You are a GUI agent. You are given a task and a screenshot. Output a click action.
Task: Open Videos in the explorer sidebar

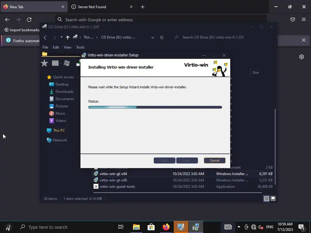pos(57,121)
